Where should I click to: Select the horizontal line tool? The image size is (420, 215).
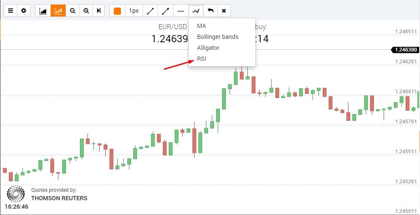(181, 11)
